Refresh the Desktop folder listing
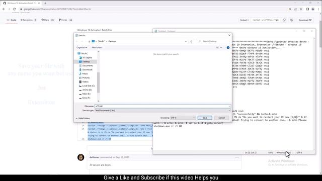Screen dimensions: 322x181 [191, 41]
